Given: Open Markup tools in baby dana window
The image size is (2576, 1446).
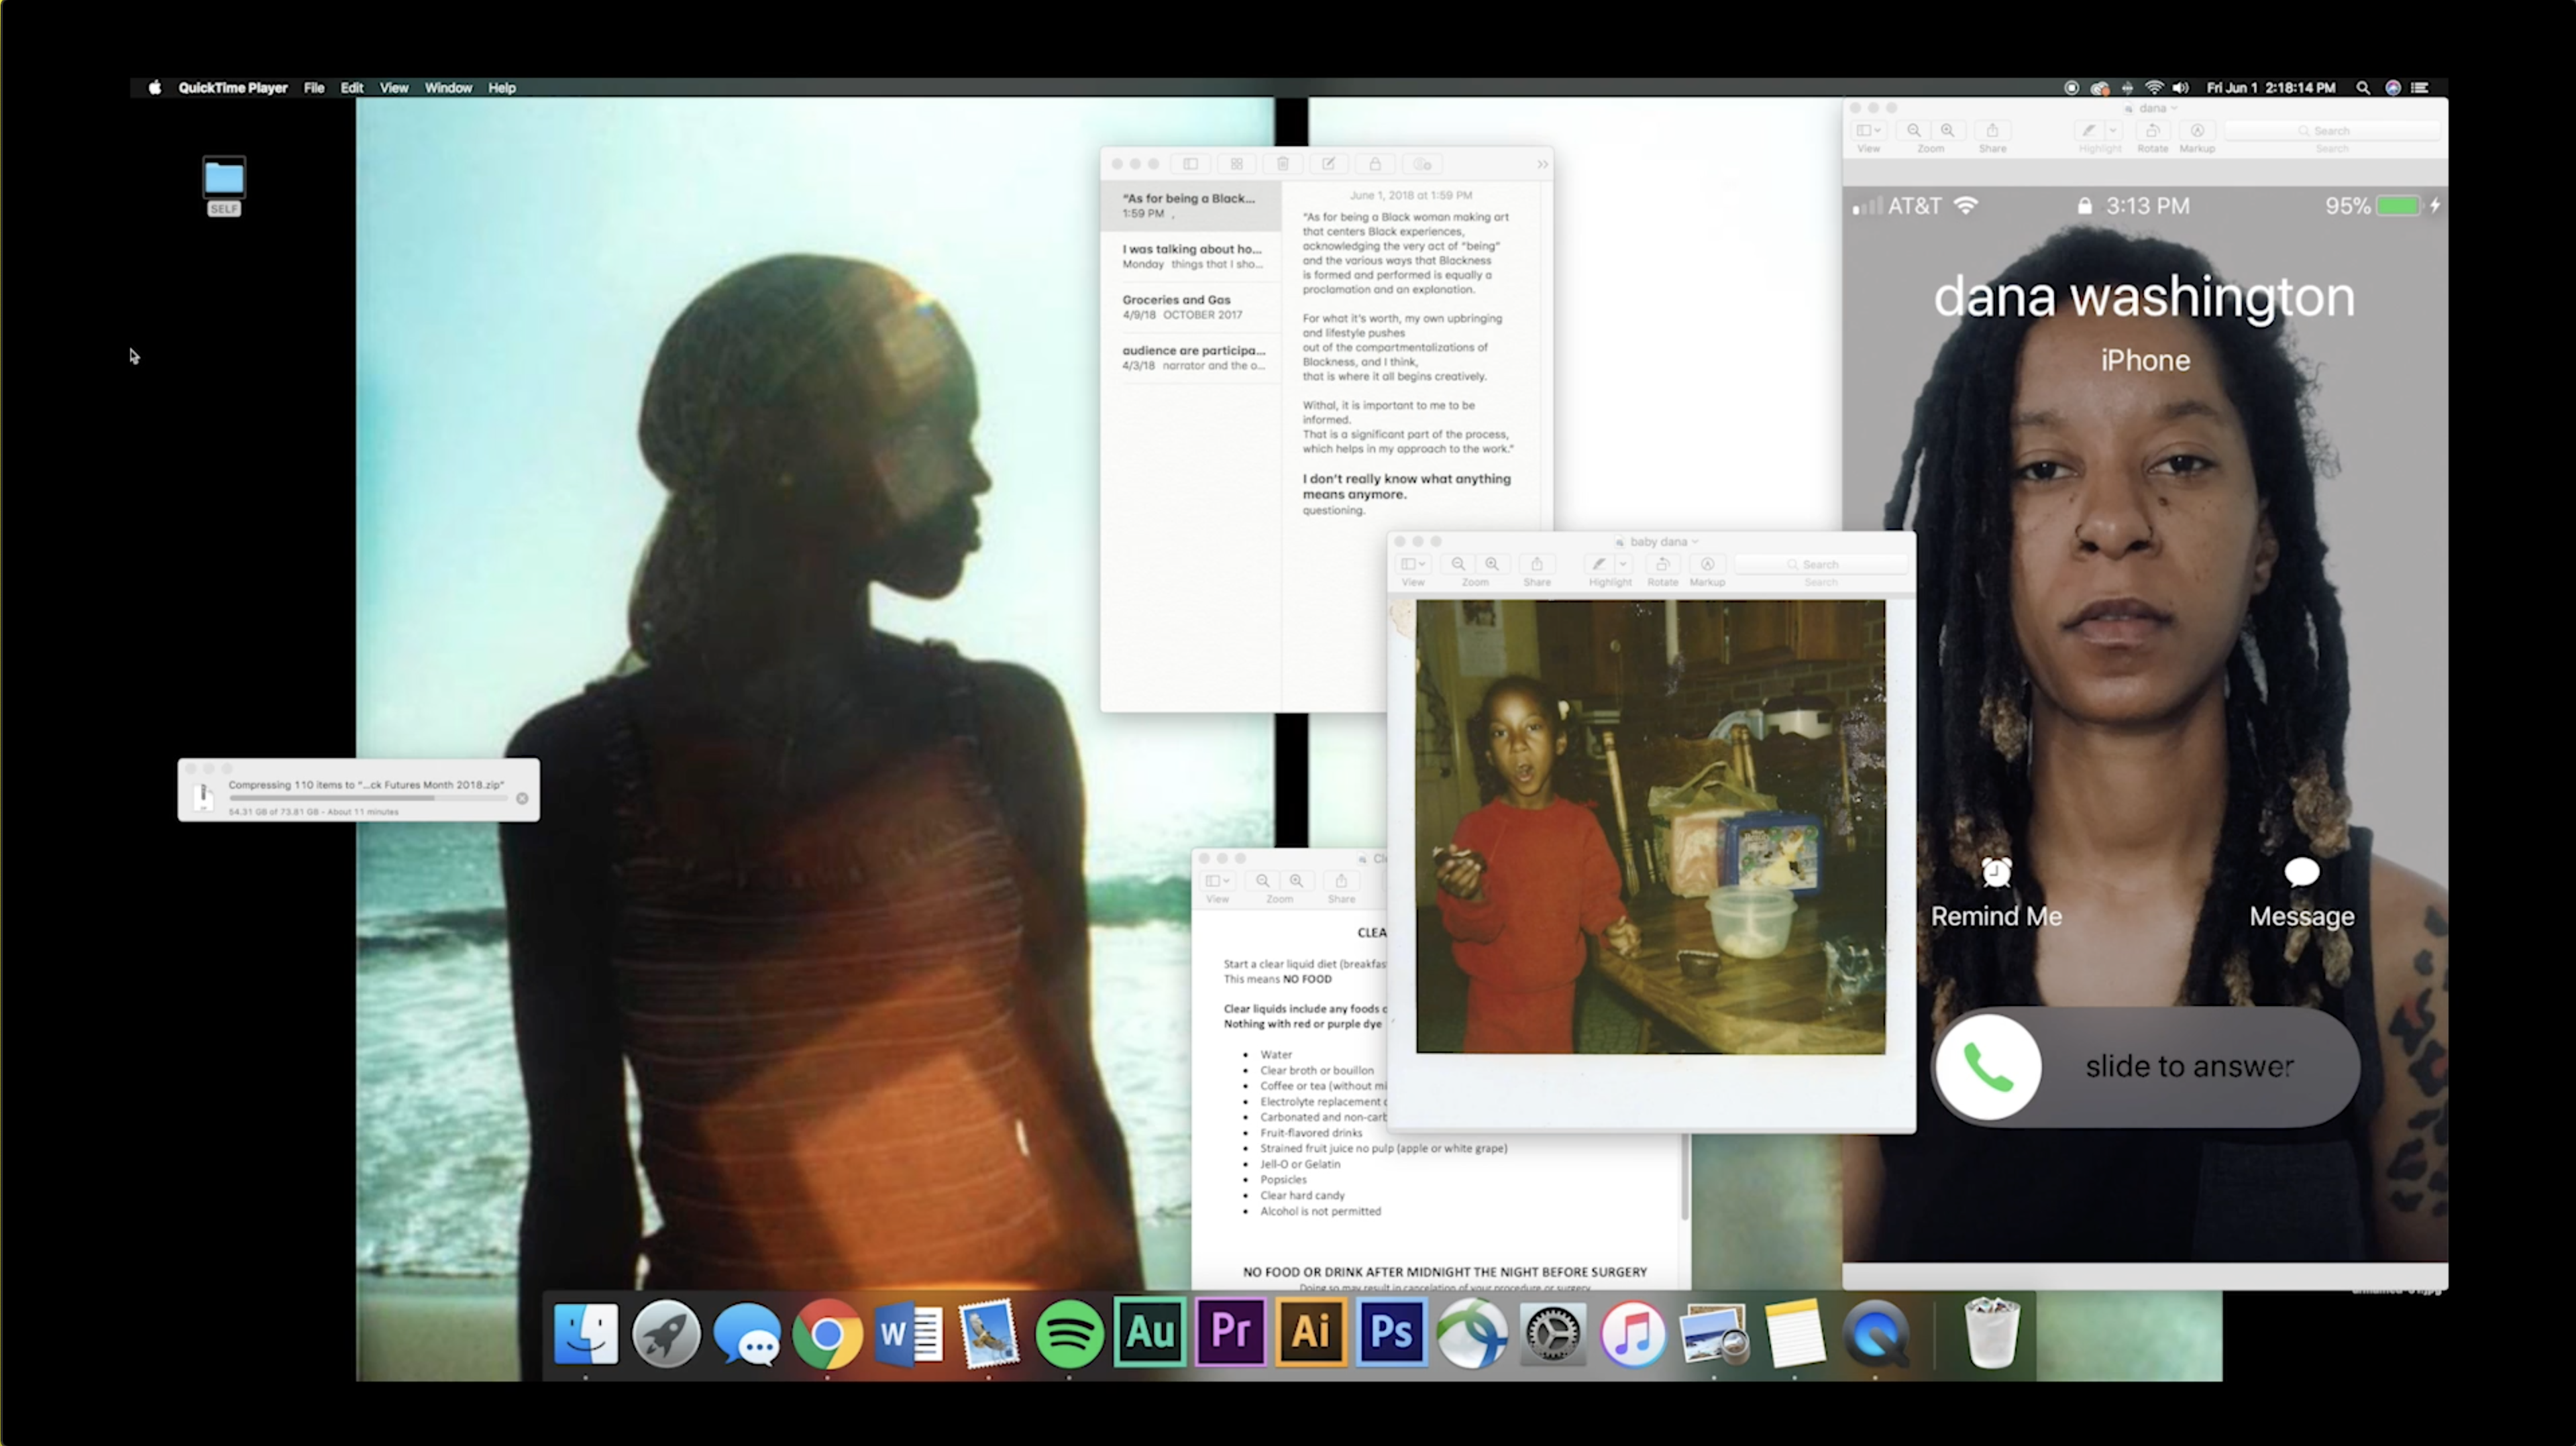Looking at the screenshot, I should tap(1707, 564).
